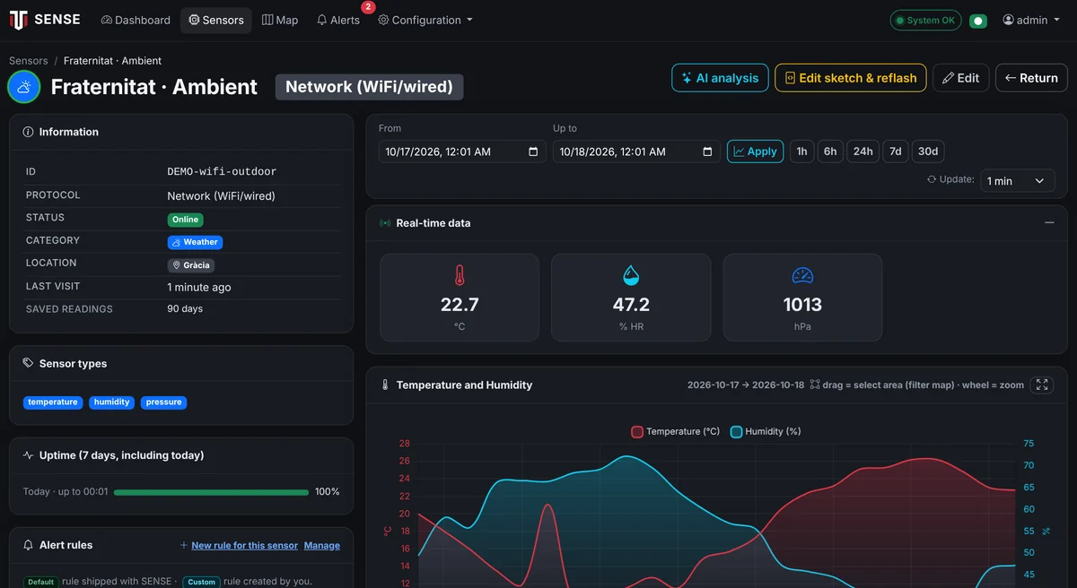Click the green uptime progress bar

(x=211, y=492)
